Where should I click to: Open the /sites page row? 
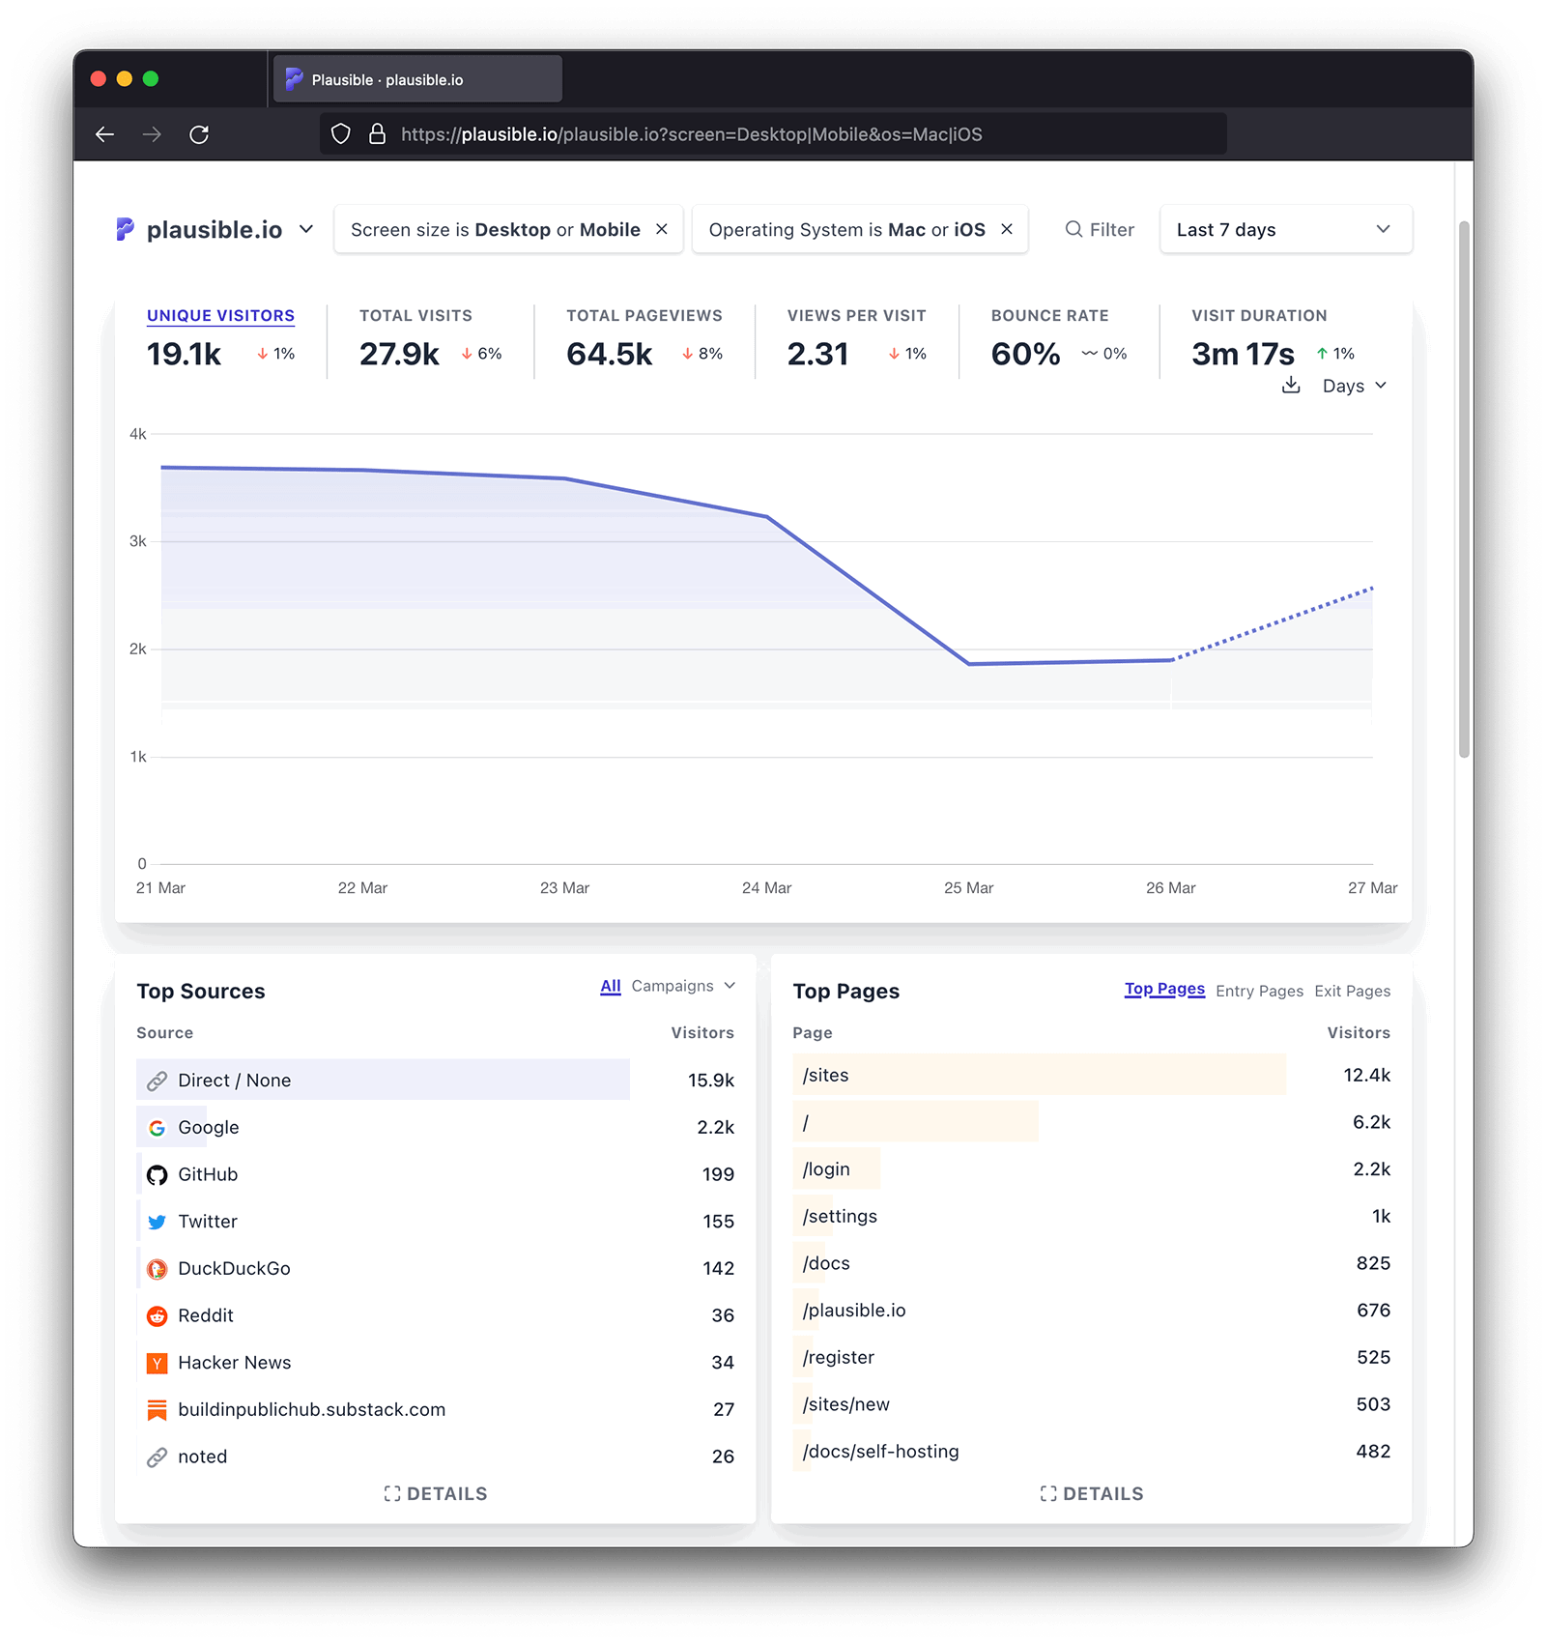tap(826, 1075)
